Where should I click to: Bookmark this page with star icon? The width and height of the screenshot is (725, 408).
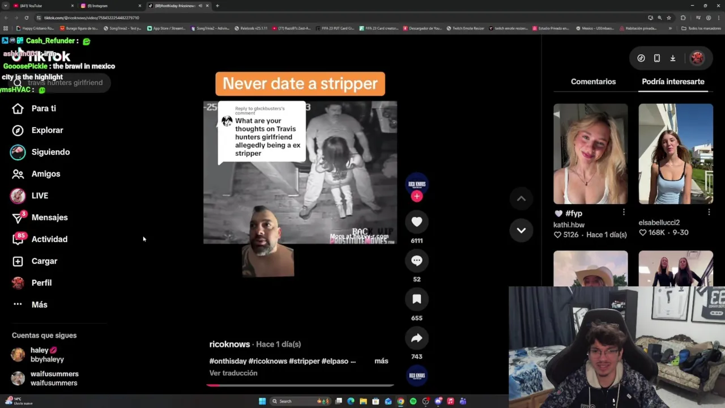click(x=669, y=18)
